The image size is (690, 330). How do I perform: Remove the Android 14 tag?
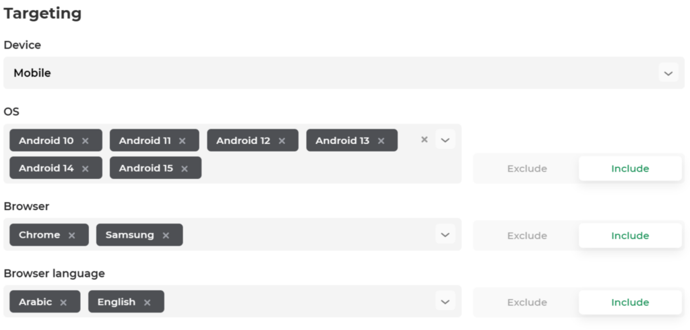click(x=86, y=168)
